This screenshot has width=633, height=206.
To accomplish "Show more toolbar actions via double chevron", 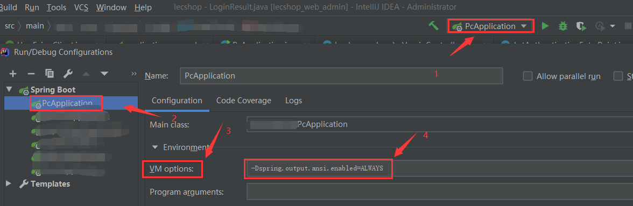I will pos(134,73).
